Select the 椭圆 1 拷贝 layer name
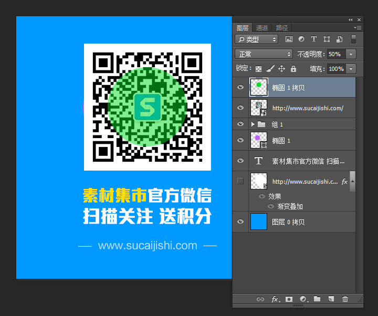This screenshot has width=378, height=316. [x=288, y=88]
